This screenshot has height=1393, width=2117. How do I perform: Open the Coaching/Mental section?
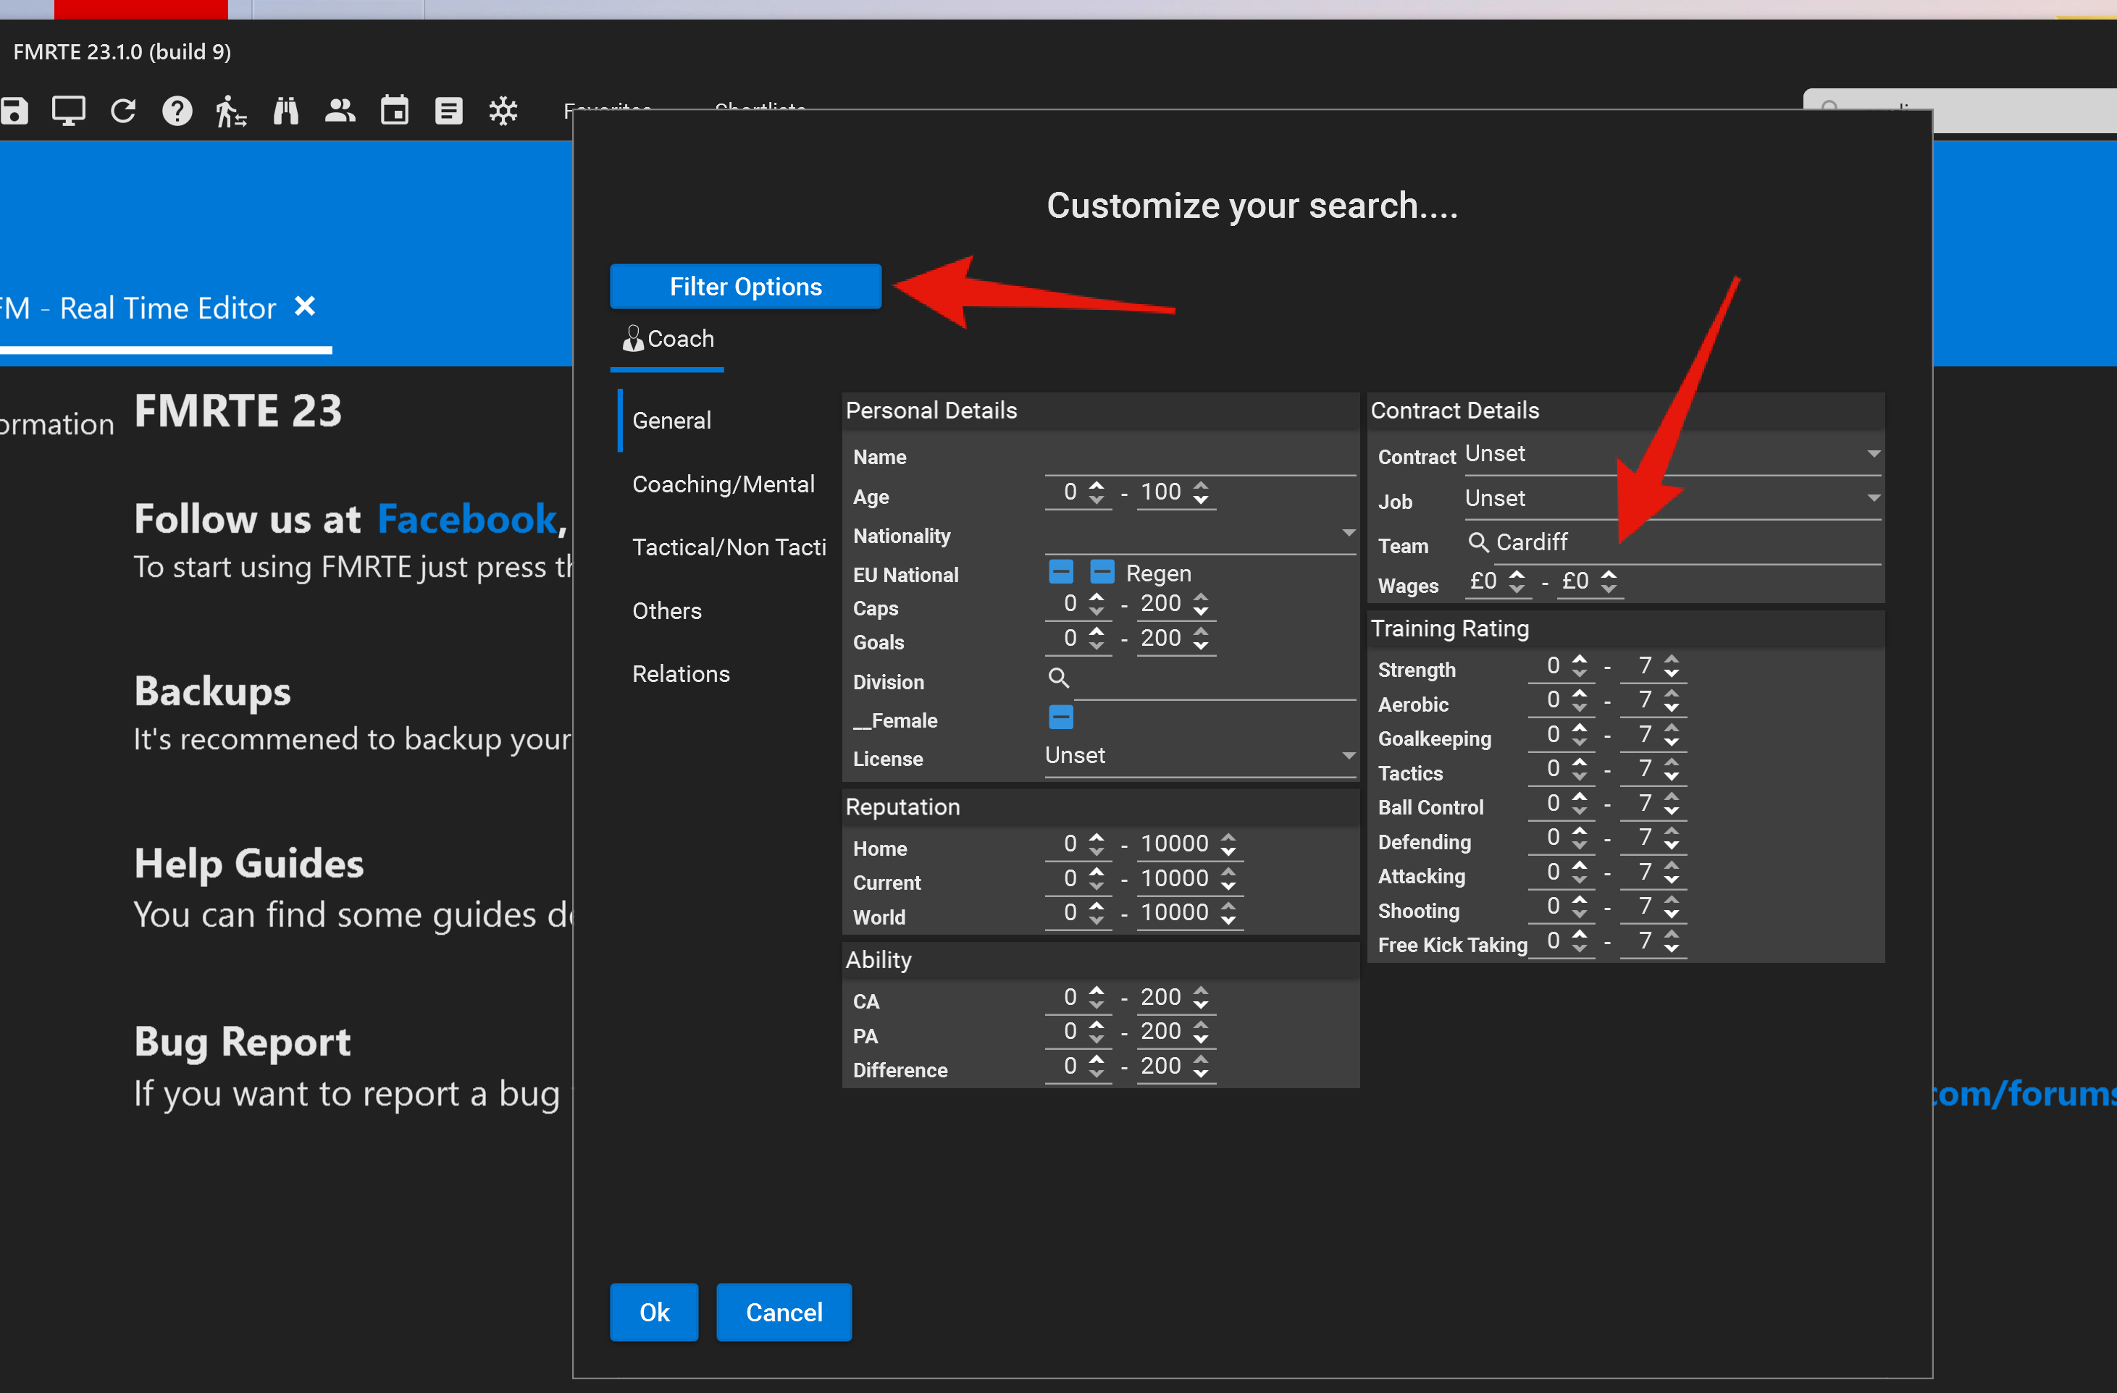[x=723, y=484]
